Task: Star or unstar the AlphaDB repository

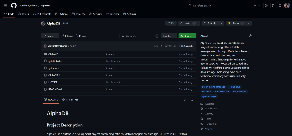Action: coord(235,23)
